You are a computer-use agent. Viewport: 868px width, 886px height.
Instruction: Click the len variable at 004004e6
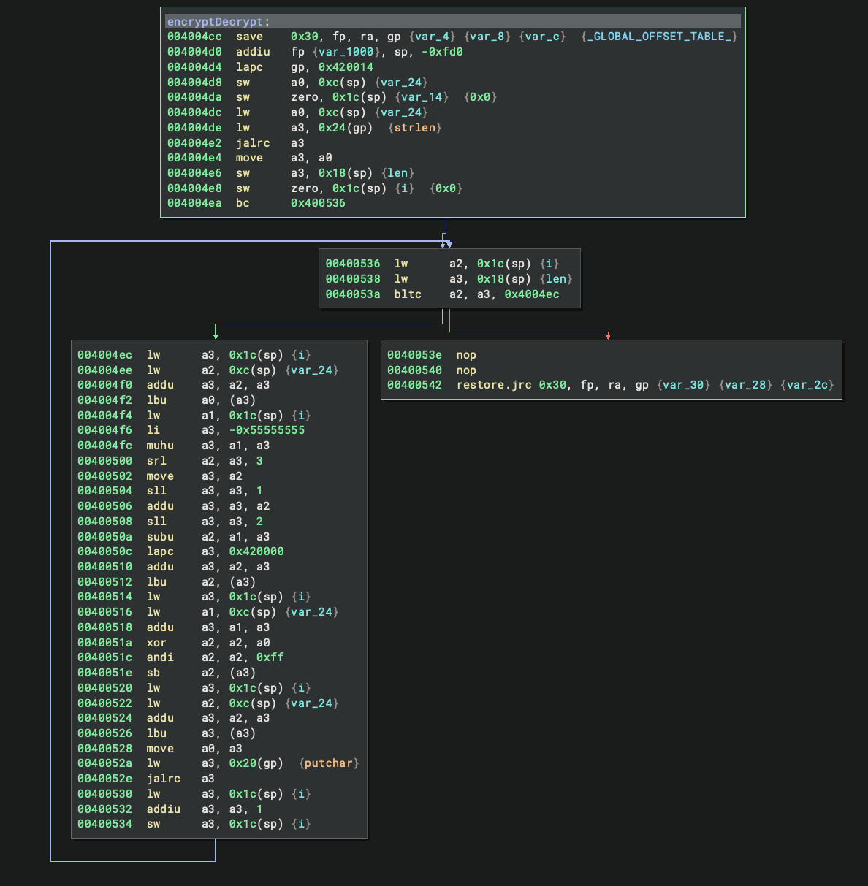coord(397,173)
